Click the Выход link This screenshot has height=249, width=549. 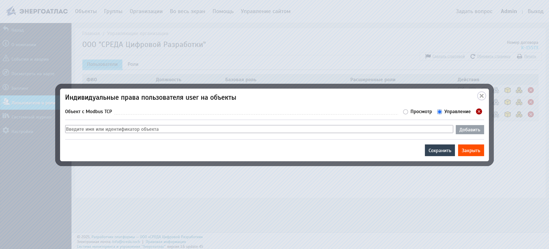tap(535, 11)
